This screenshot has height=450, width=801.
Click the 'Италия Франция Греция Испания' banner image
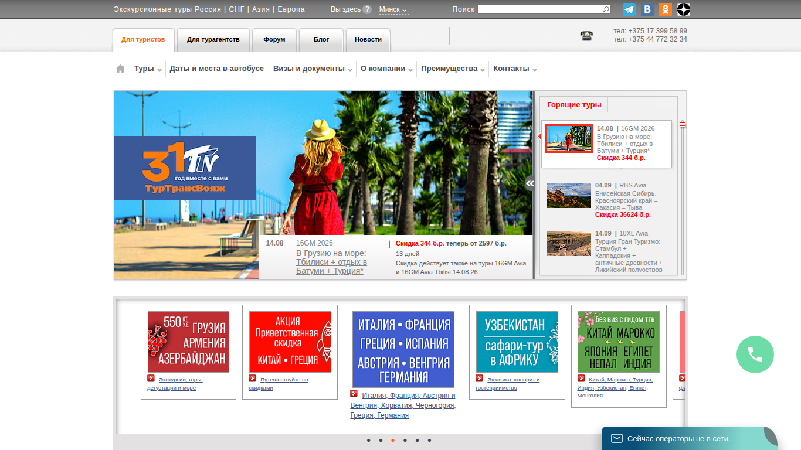[x=403, y=349]
